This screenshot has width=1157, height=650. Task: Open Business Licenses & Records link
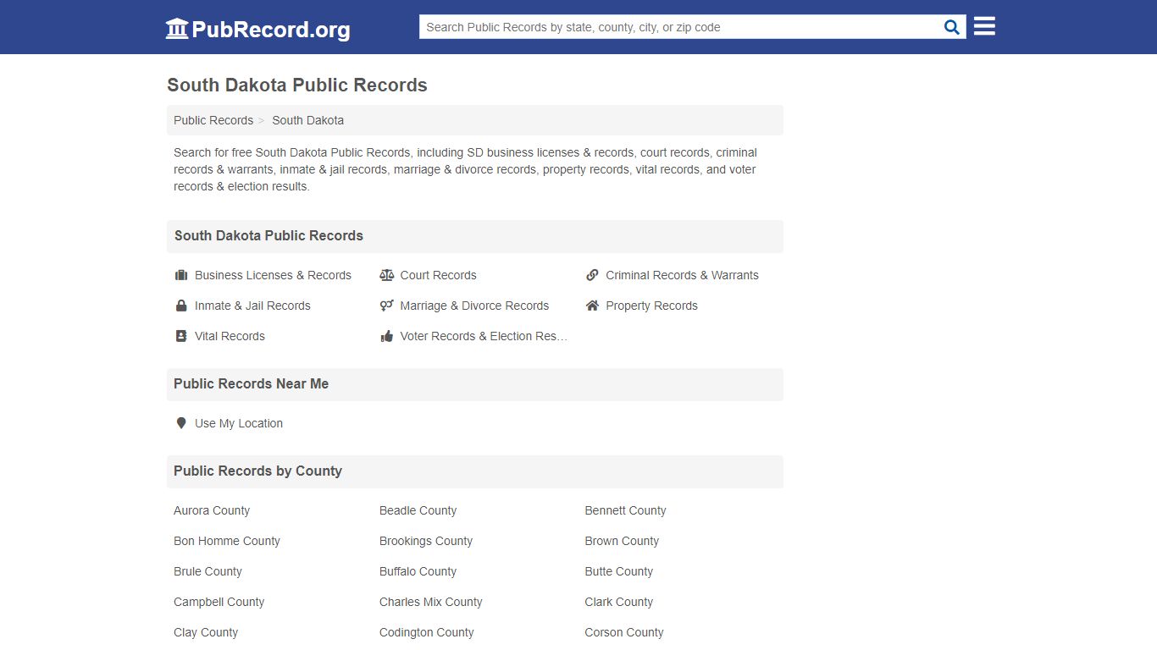pyautogui.click(x=273, y=275)
